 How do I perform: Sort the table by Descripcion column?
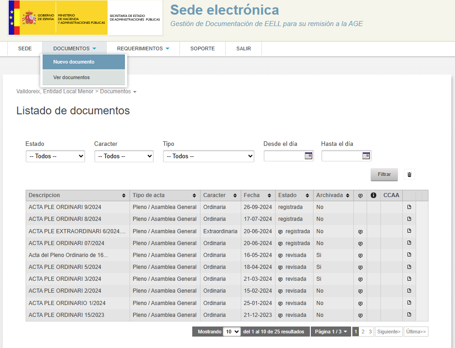coord(77,195)
